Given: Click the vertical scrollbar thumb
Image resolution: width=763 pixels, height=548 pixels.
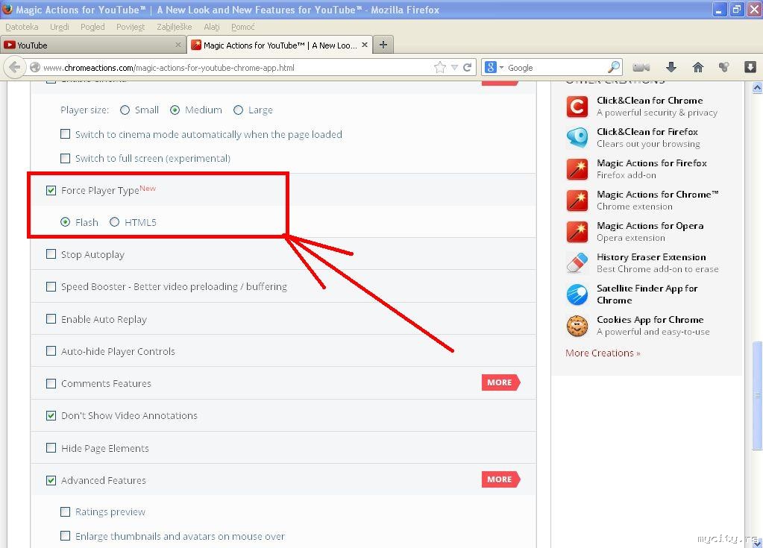Looking at the screenshot, I should tap(757, 395).
